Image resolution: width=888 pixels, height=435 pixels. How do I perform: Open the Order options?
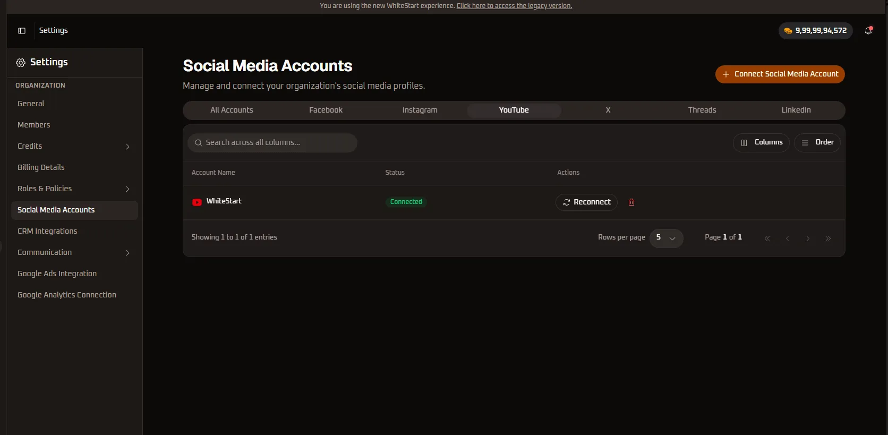pos(817,143)
